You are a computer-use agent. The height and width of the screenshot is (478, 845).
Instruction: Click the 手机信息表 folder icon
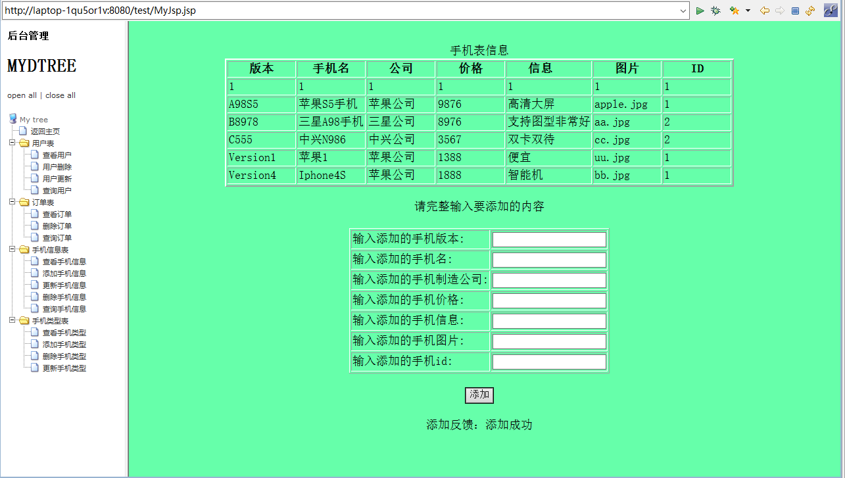24,250
